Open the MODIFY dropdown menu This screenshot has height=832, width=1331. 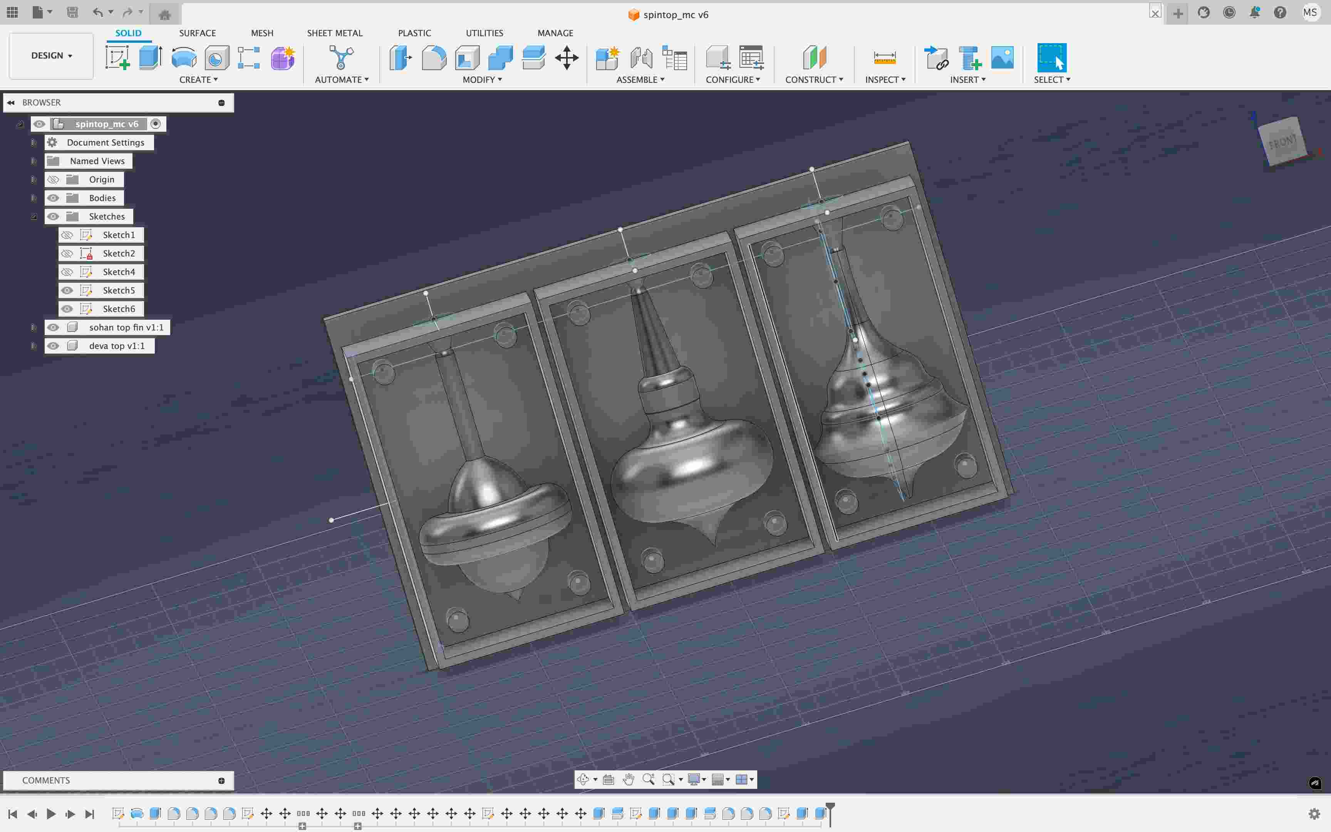[x=482, y=80]
